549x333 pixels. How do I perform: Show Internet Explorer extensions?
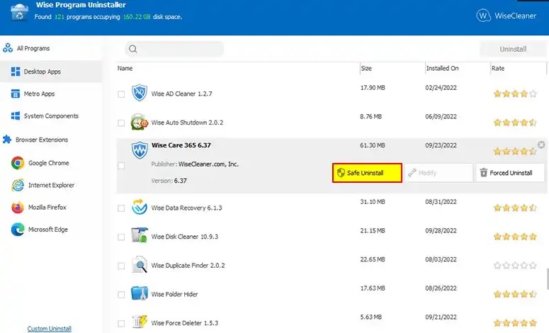point(51,185)
